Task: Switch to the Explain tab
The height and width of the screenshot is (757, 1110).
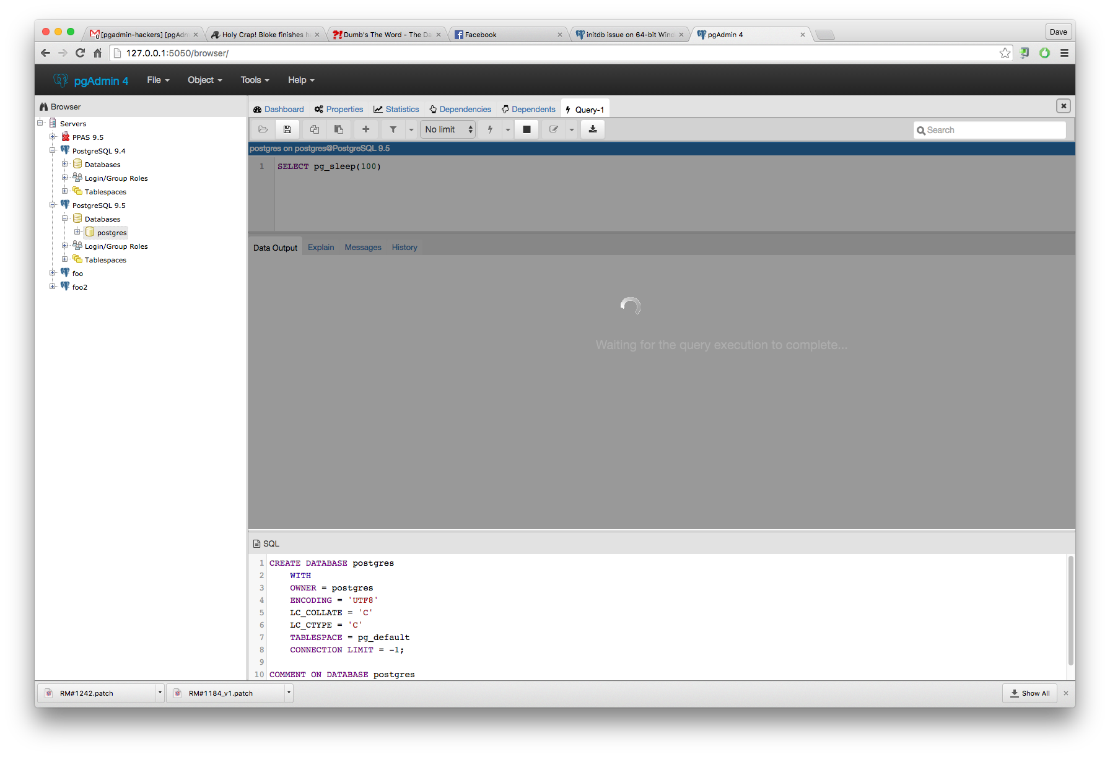Action: tap(321, 248)
